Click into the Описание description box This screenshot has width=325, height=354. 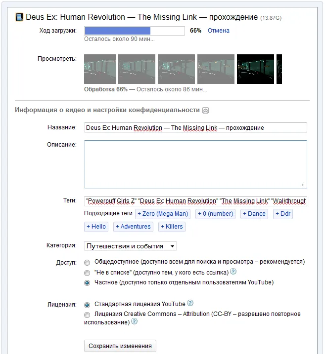(195, 164)
